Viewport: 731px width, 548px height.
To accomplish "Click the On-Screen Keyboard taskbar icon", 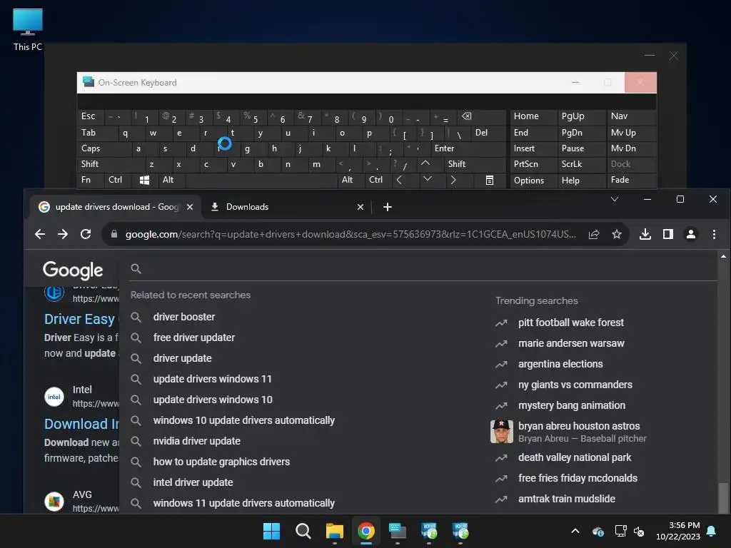I will [x=397, y=531].
